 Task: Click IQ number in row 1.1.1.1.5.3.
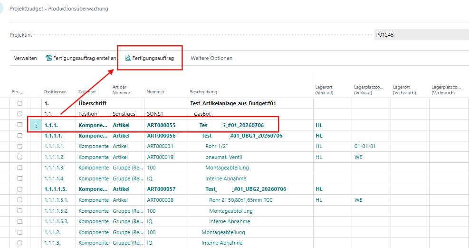point(150,221)
